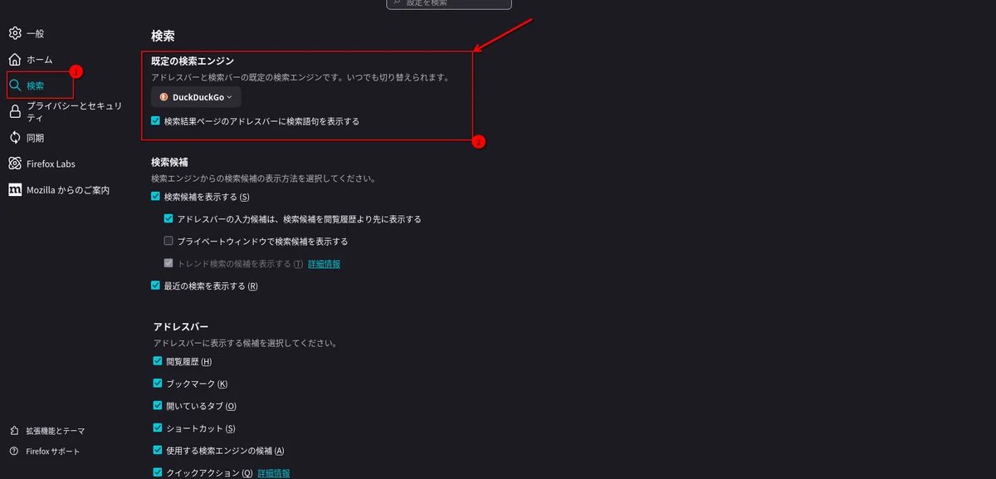Go to Mozilla からのご案内 section
This screenshot has height=479, width=996.
(x=68, y=190)
